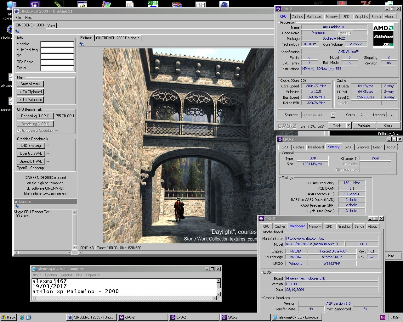
Task: Select the My Computer desktop icon
Action: click(11, 5)
